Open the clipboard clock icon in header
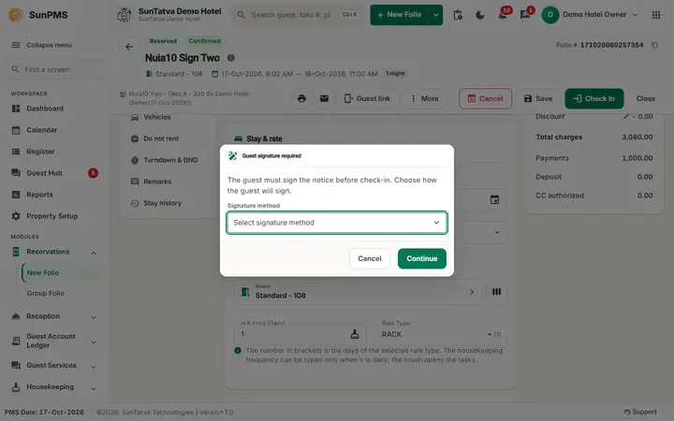The width and height of the screenshot is (674, 421). point(458,15)
